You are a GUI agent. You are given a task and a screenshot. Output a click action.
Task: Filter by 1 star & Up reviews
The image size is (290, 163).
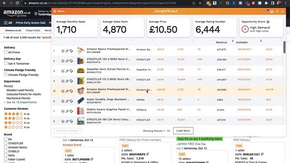(x=17, y=127)
